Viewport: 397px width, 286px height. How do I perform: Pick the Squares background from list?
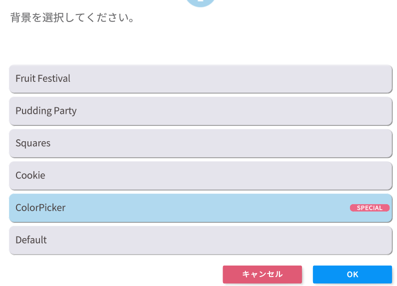[x=200, y=144]
